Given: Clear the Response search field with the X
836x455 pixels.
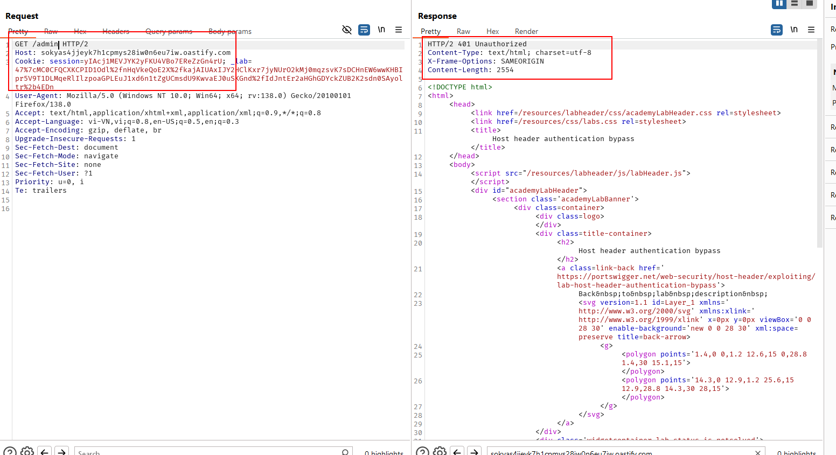Looking at the screenshot, I should (x=758, y=452).
